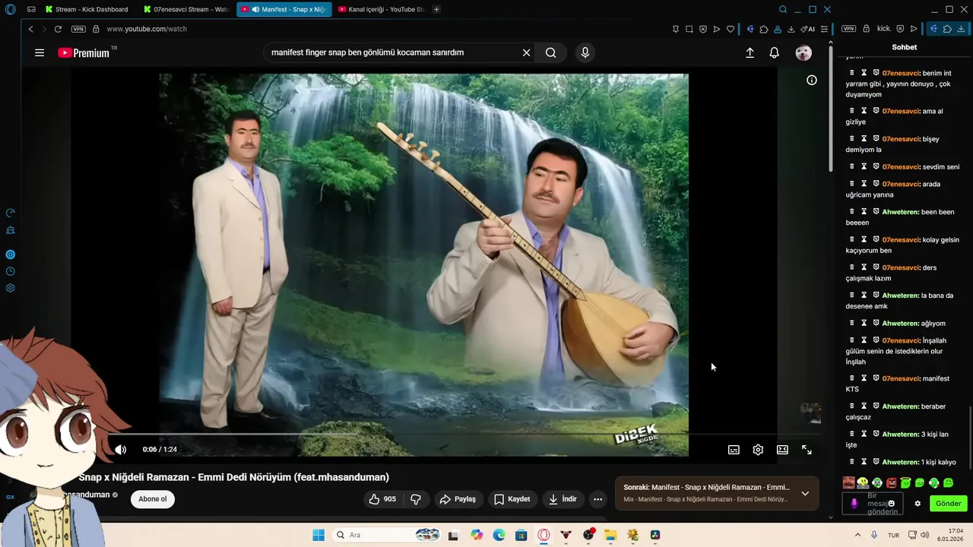Take a snapshot with the capture icon
The image size is (973, 547).
689,29
